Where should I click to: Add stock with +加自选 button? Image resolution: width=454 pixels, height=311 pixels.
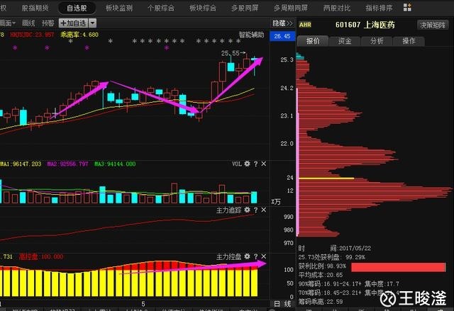[74, 23]
